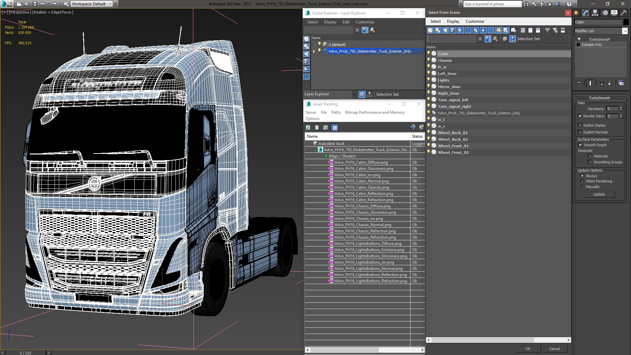Open Edit menu in Scene Explorer
The image size is (631, 355).
(346, 22)
